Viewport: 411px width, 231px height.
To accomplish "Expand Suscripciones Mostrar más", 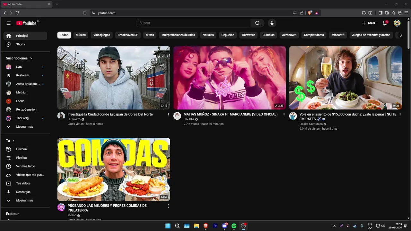I will click(25, 127).
